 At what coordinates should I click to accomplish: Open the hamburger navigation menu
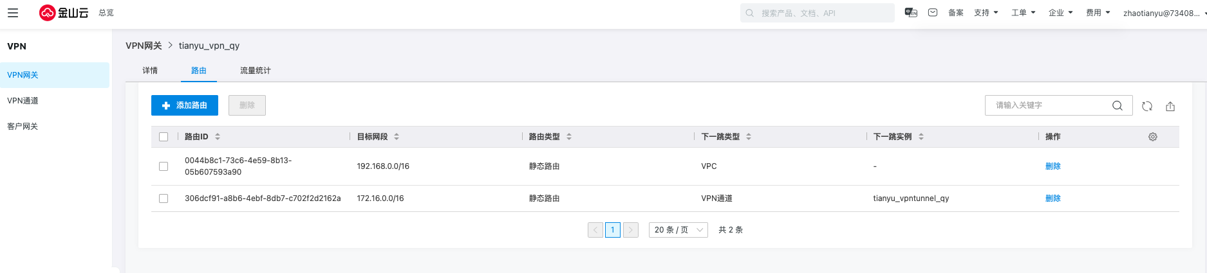click(x=13, y=13)
